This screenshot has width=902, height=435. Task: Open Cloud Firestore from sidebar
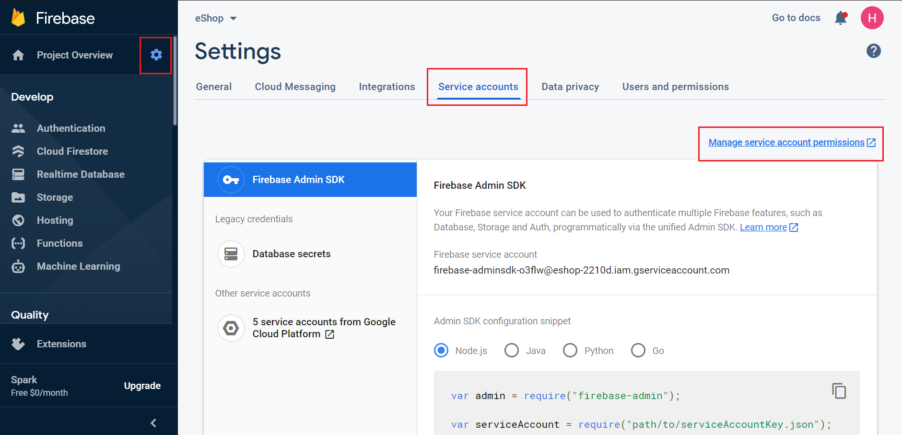(72, 151)
